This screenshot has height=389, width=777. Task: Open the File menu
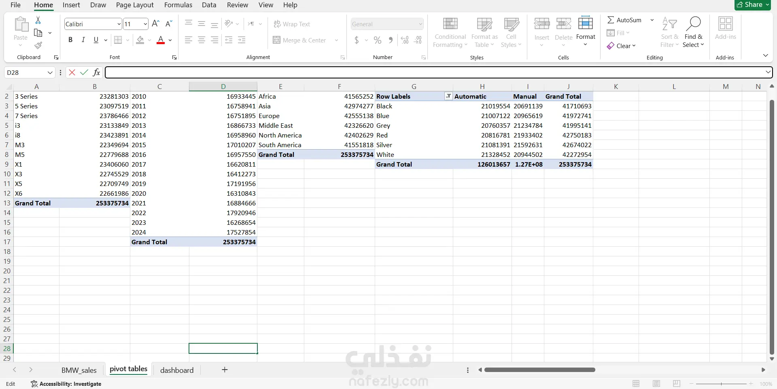[15, 5]
